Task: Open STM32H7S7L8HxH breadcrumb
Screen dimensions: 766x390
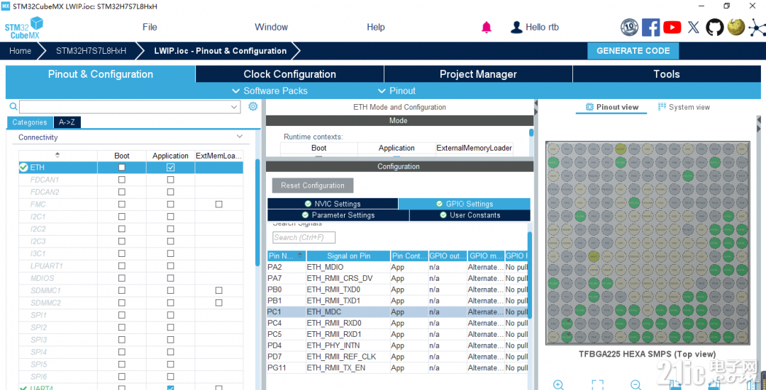Action: [x=91, y=51]
